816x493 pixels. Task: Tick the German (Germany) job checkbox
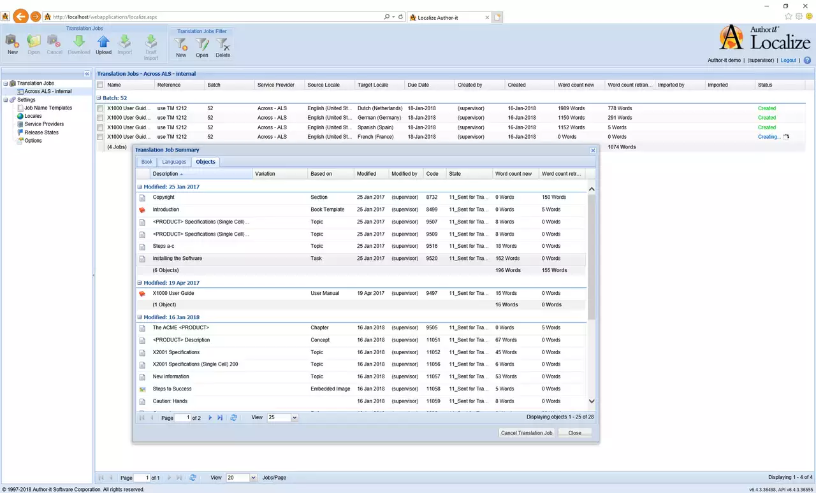pyautogui.click(x=100, y=118)
